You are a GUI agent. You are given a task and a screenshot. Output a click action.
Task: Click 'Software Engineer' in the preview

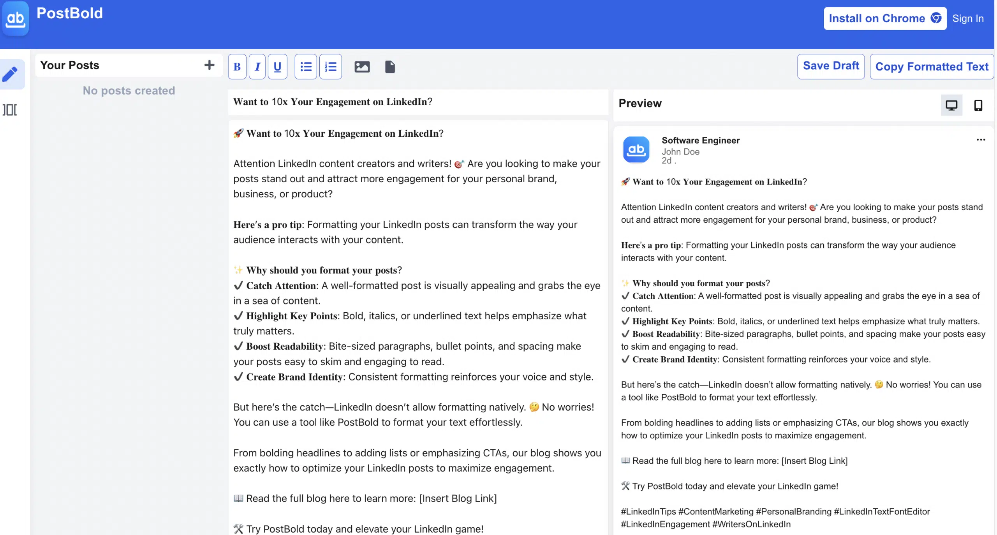pyautogui.click(x=700, y=141)
